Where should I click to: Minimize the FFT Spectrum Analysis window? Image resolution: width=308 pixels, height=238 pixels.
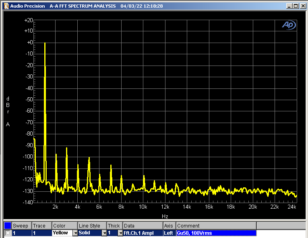tap(289, 6)
